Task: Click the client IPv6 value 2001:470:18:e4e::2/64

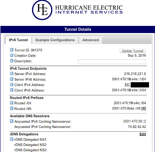Action: 129,90
